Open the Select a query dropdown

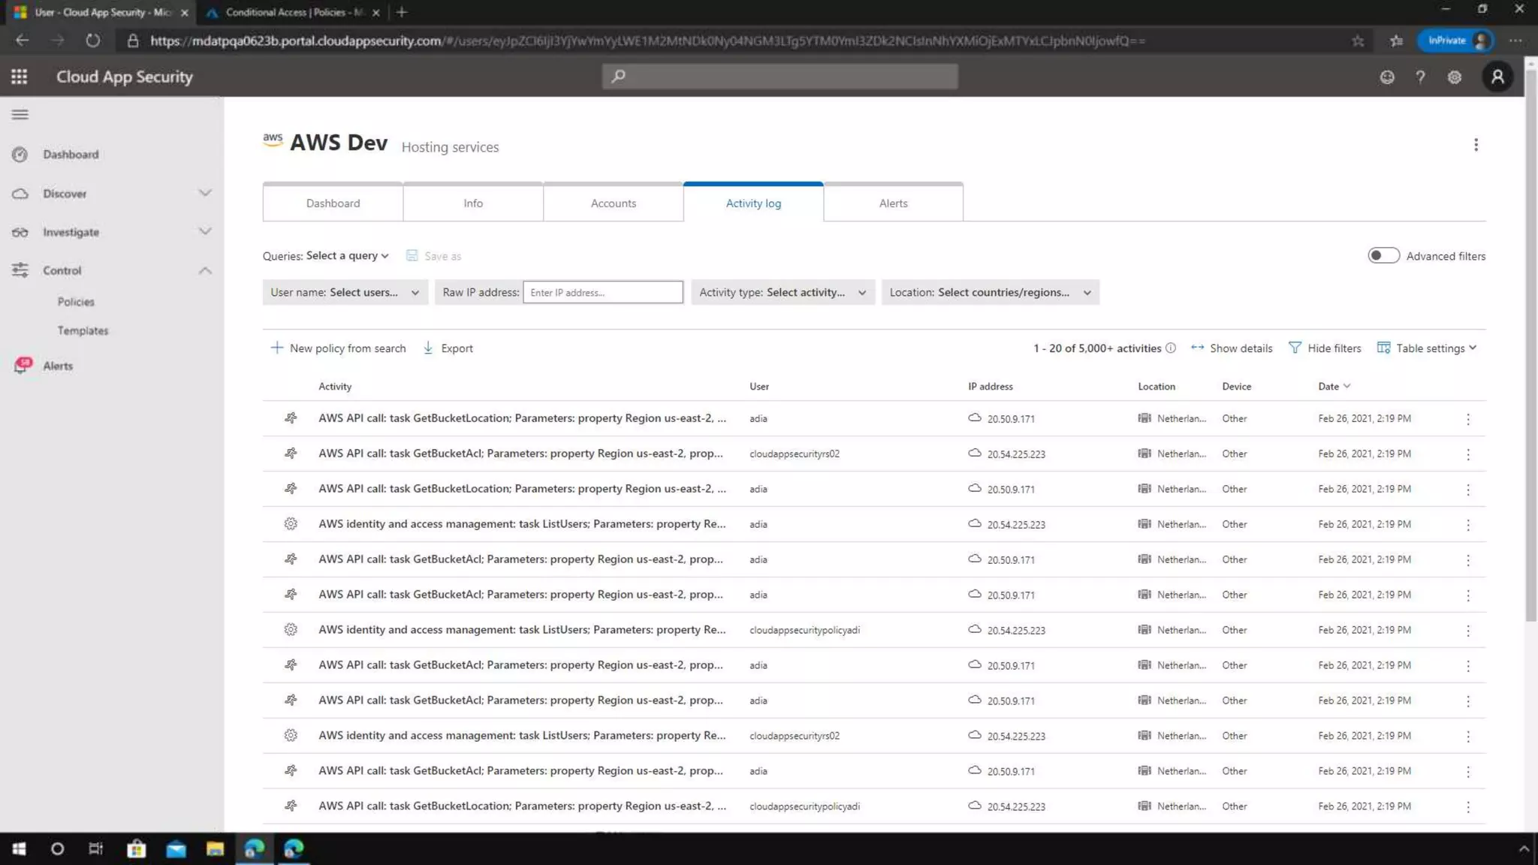pyautogui.click(x=348, y=256)
